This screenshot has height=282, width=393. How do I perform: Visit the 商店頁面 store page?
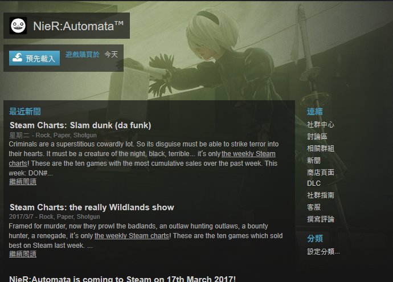(321, 173)
